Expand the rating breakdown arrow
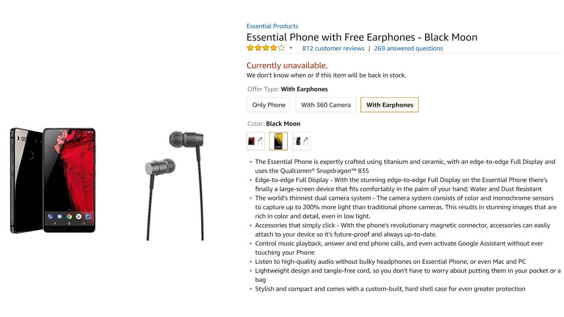The width and height of the screenshot is (564, 317). coord(291,48)
